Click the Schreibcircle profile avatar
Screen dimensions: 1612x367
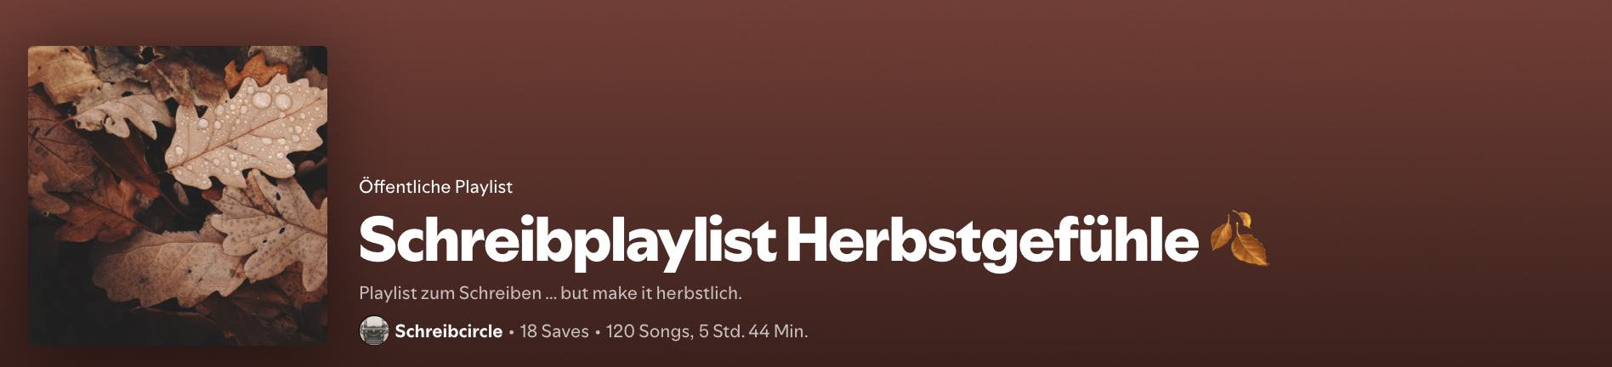[374, 330]
